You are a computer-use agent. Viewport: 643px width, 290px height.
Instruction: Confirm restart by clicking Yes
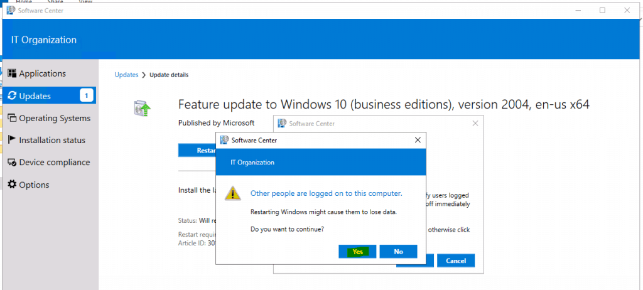pyautogui.click(x=357, y=252)
